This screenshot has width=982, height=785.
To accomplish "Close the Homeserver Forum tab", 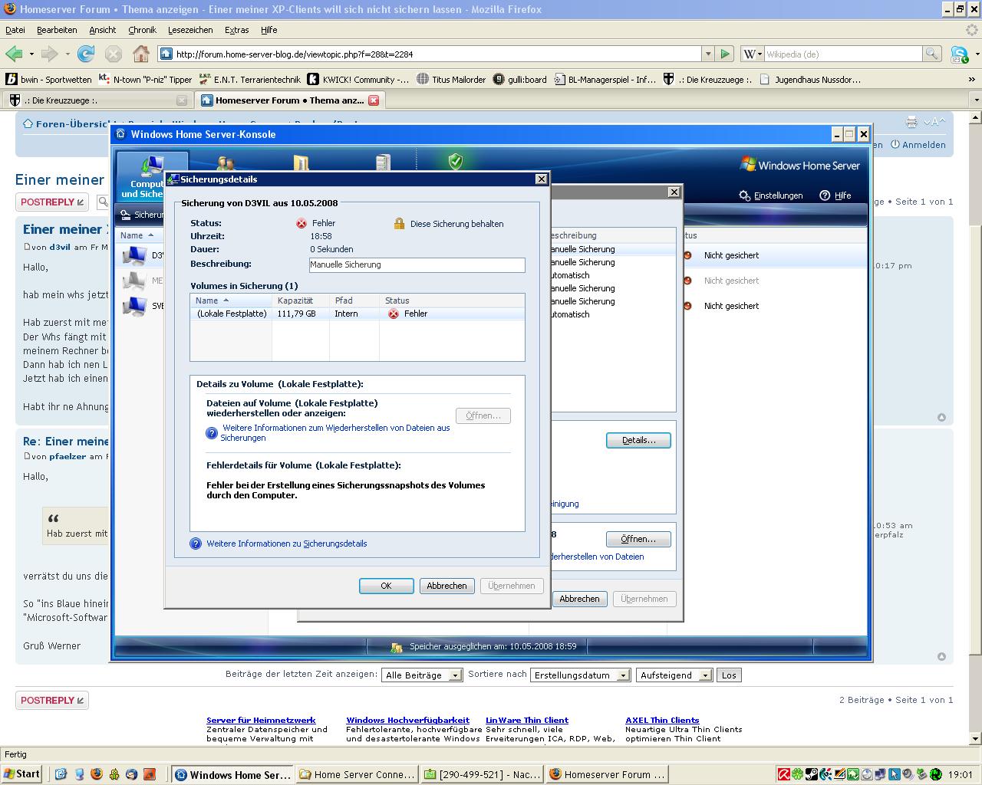I will pyautogui.click(x=374, y=100).
